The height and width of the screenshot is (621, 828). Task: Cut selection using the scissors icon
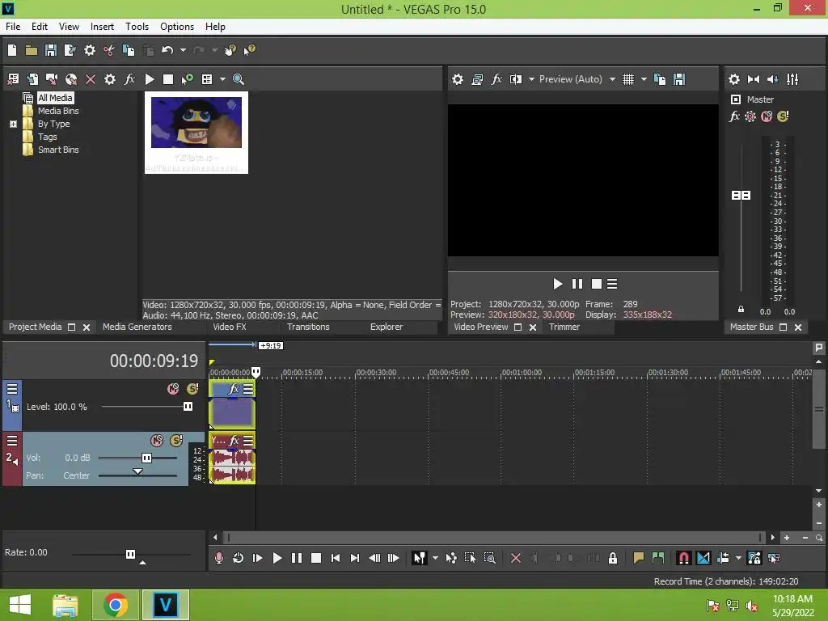pyautogui.click(x=109, y=50)
